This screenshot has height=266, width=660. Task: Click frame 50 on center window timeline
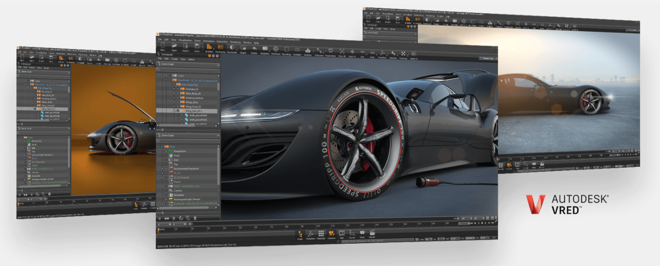point(240,228)
